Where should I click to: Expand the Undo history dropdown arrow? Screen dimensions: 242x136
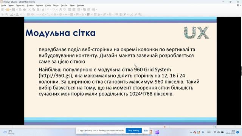point(51,9)
